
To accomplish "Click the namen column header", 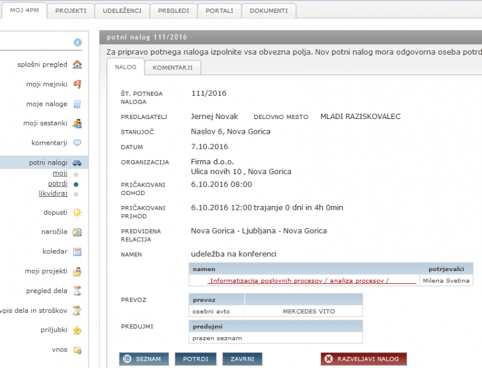I will pyautogui.click(x=304, y=269).
